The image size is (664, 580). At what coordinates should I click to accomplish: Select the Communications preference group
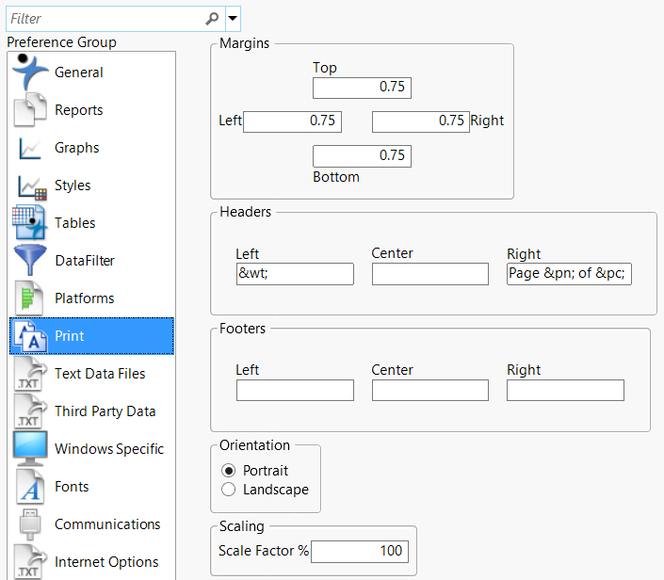(x=107, y=524)
